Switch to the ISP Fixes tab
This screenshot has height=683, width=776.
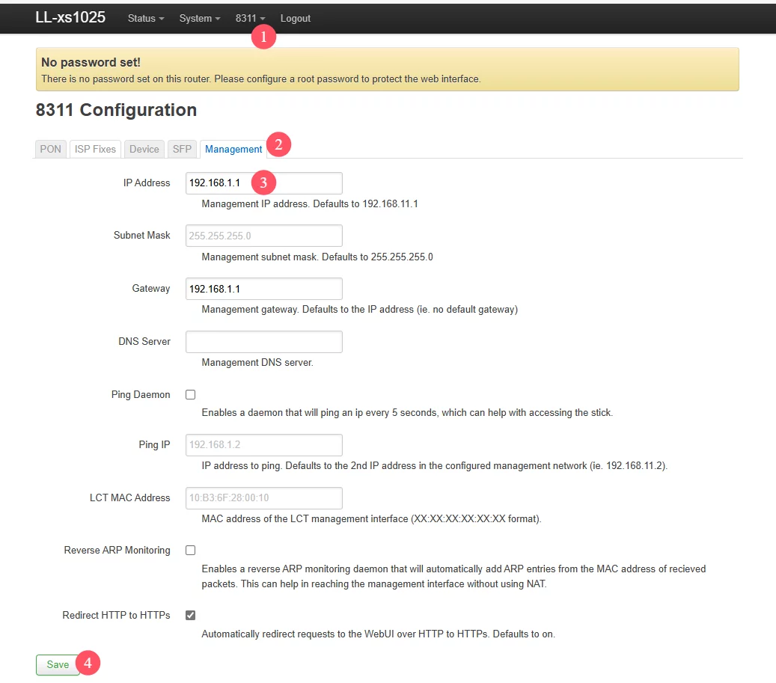[x=95, y=149]
